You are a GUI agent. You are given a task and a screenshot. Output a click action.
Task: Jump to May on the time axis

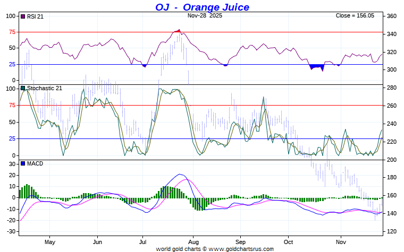pos(49,241)
